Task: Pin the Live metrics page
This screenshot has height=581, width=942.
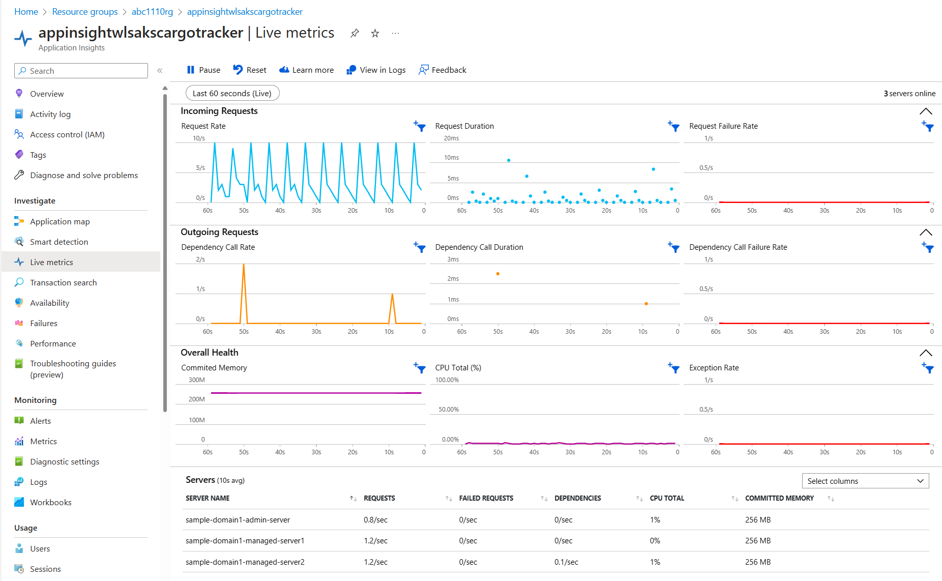Action: (x=355, y=33)
